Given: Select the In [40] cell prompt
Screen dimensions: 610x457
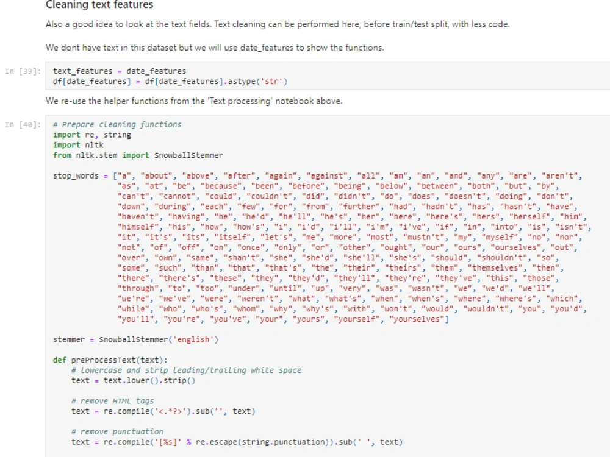Looking at the screenshot, I should [x=23, y=124].
